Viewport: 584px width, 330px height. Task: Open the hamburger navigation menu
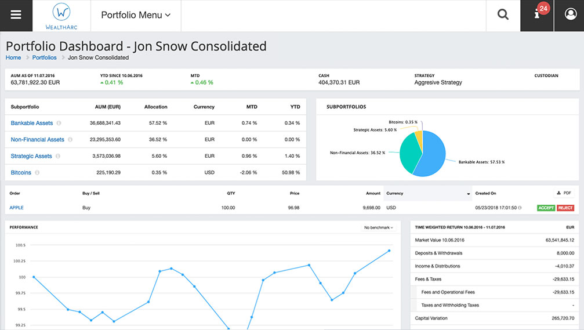(x=16, y=15)
